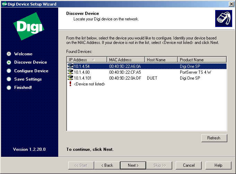
Task: Click the PortServer TS 4 W product name
Action: pos(195,72)
